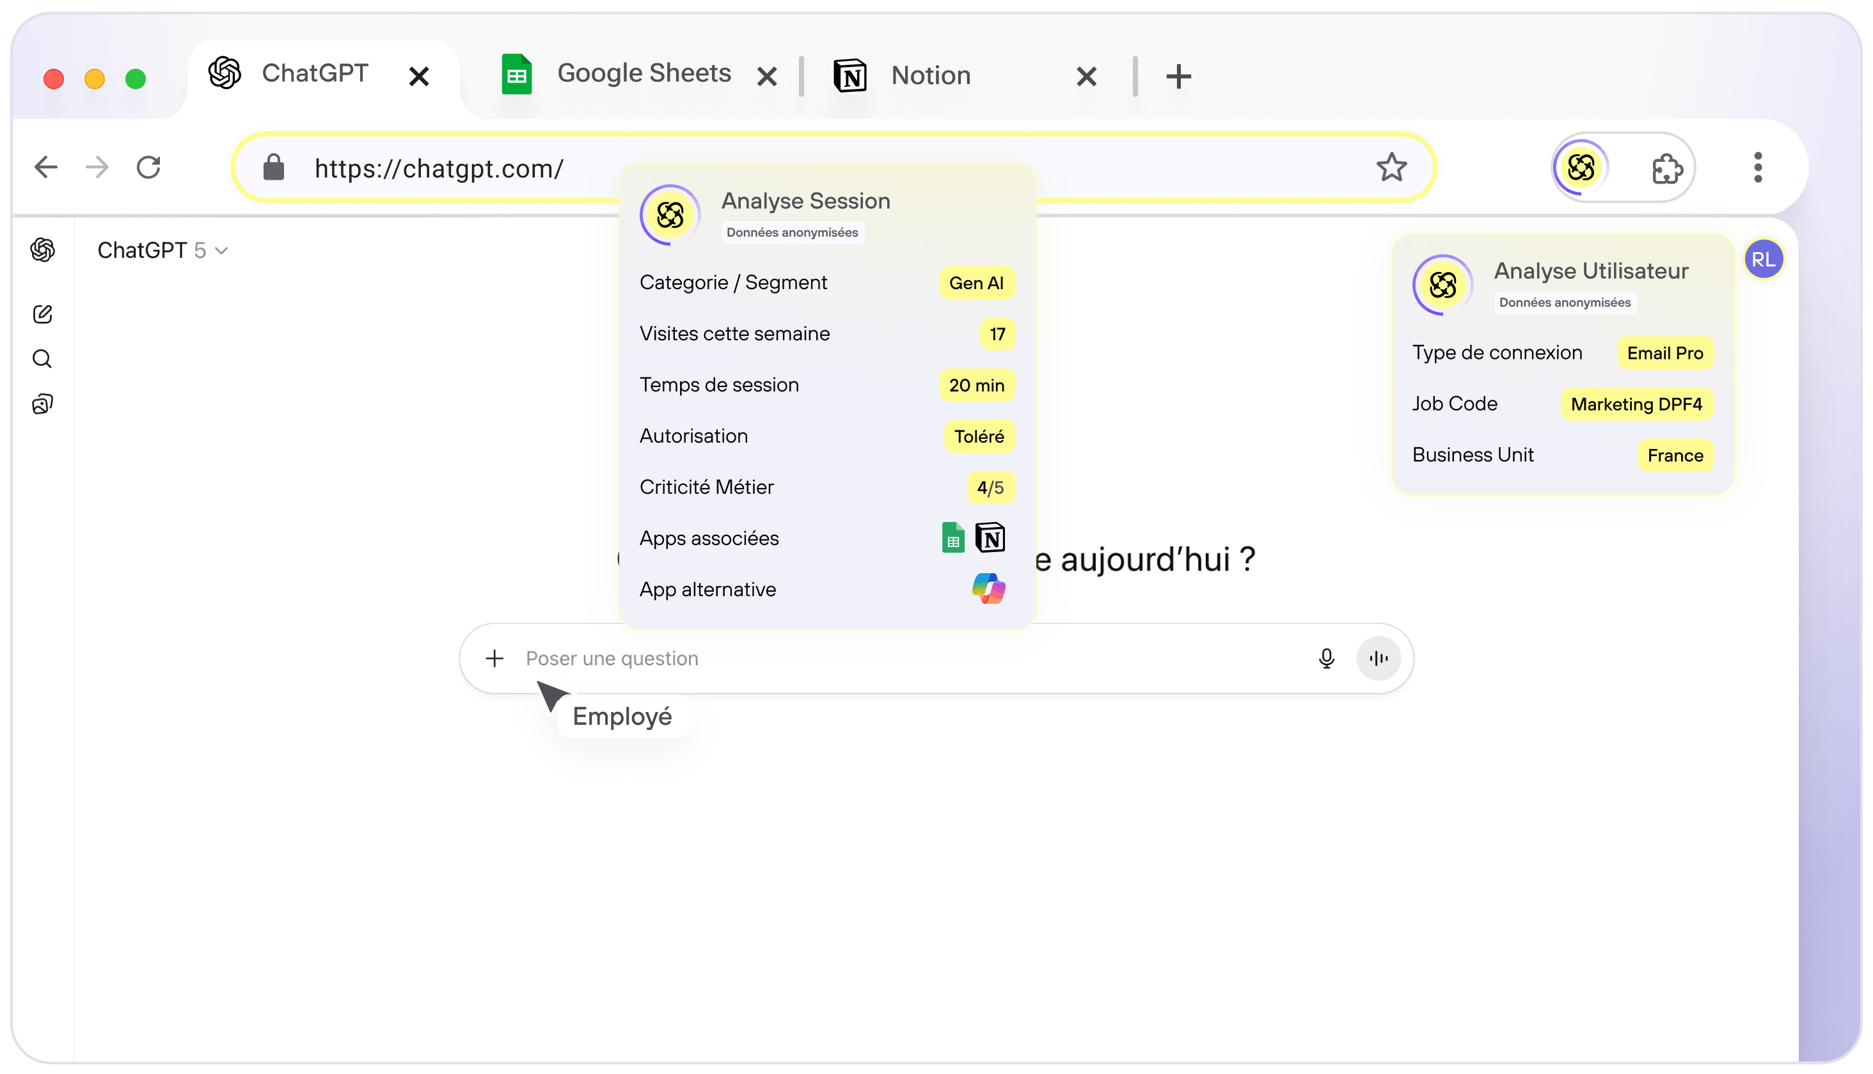Image resolution: width=1873 pixels, height=1074 pixels.
Task: Switch to the Notion tab
Action: tap(930, 75)
